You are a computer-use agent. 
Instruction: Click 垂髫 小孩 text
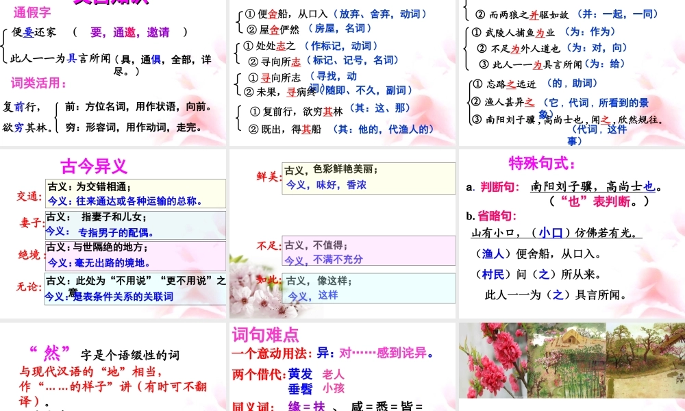[316, 388]
